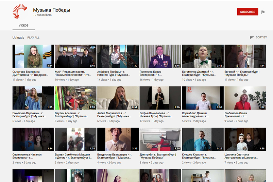This screenshot has height=182, width=273.
Task: Open the Sort By dropdown
Action: (x=258, y=37)
